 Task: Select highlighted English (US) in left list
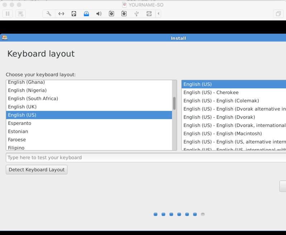(89, 115)
